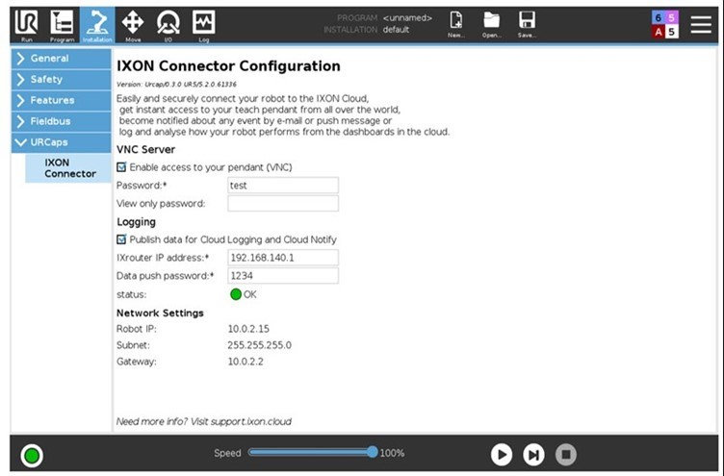
Task: Expand the Fieldbus section
Action: point(61,121)
